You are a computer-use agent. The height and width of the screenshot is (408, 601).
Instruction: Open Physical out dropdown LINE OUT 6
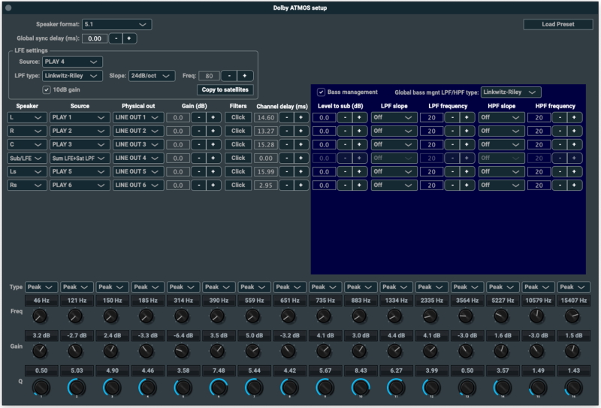[x=138, y=185]
